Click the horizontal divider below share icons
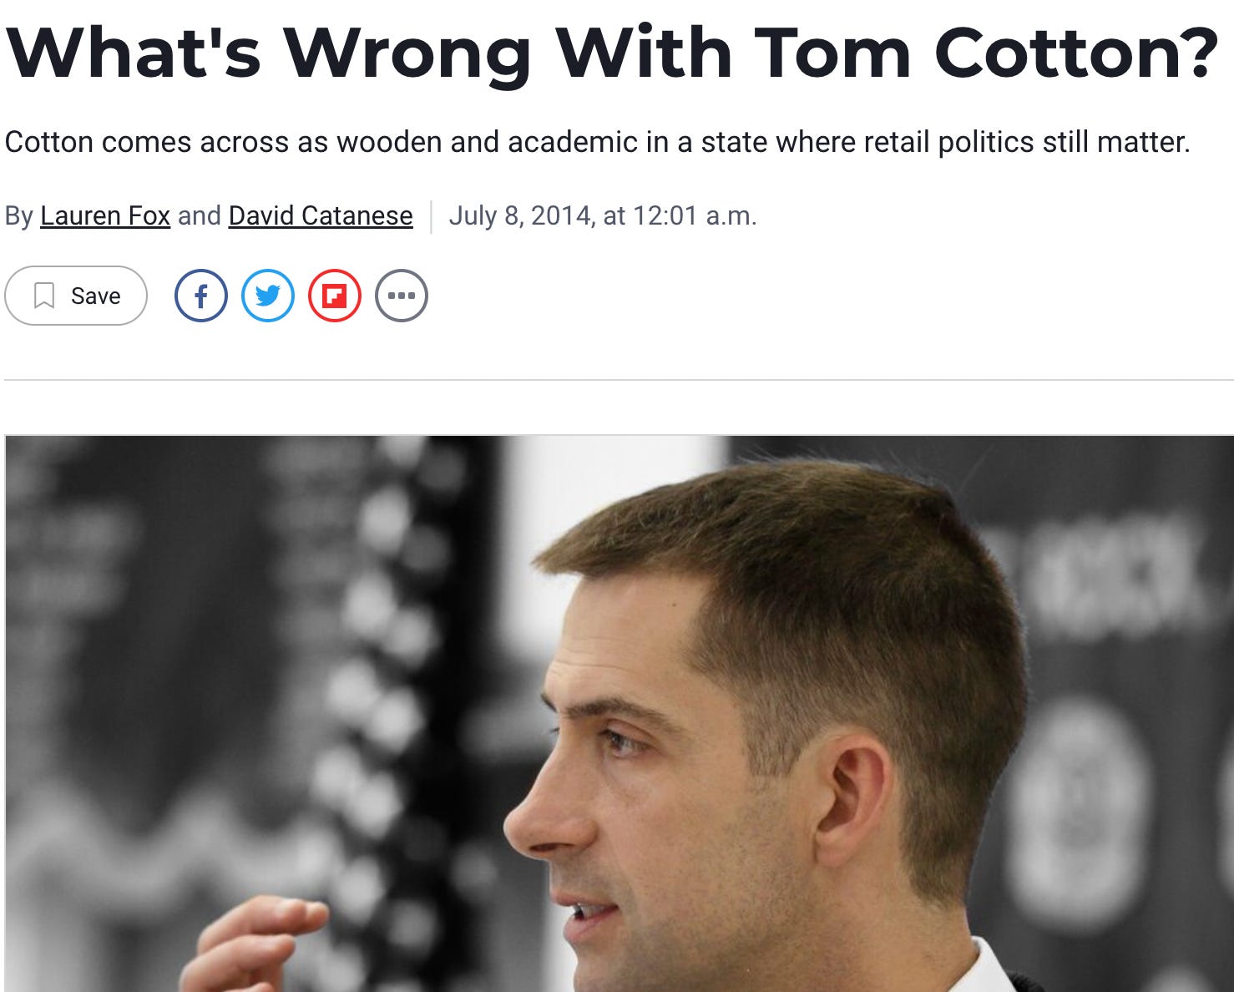This screenshot has height=992, width=1234. [619, 380]
